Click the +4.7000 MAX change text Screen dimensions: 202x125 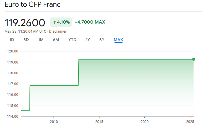pos(90,22)
